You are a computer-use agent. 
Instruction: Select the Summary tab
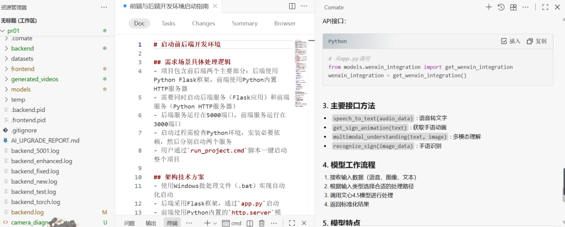click(x=245, y=24)
